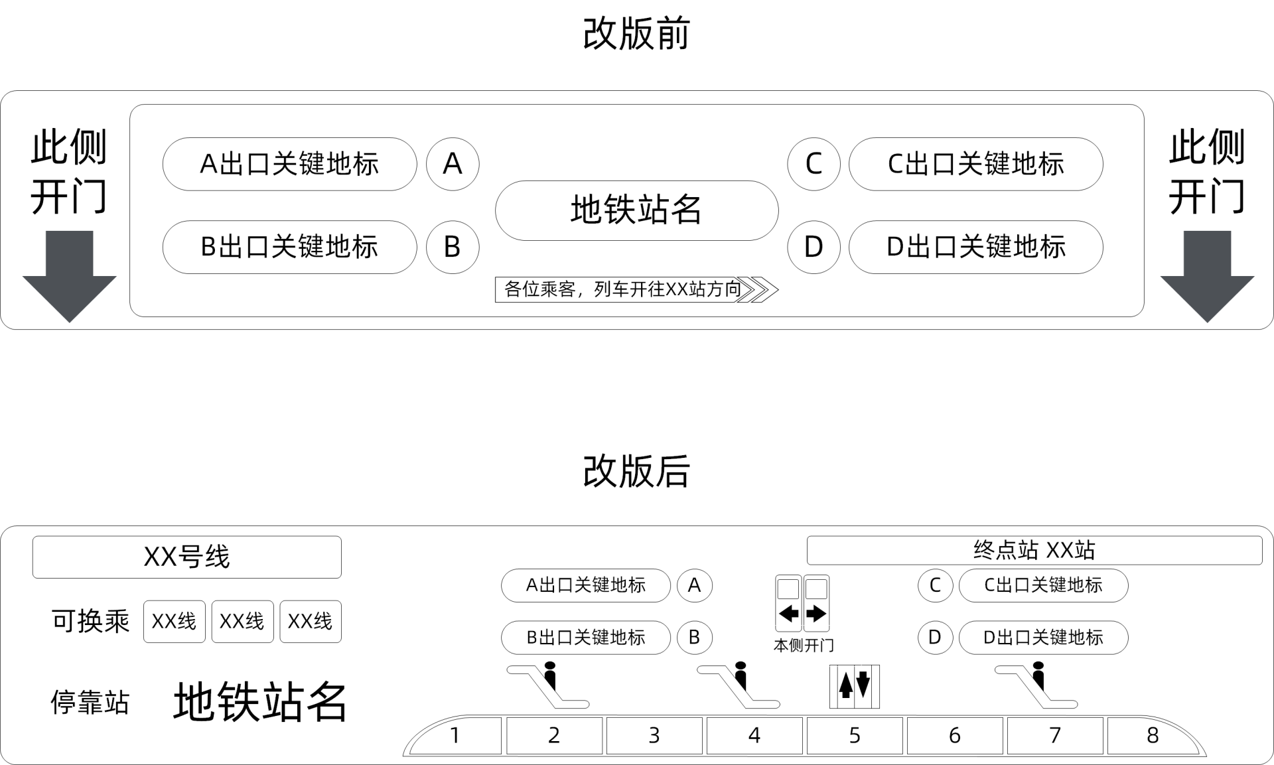Image resolution: width=1274 pixels, height=765 pixels.
Task: Click the triple chevron direction arrows
Action: tap(759, 290)
